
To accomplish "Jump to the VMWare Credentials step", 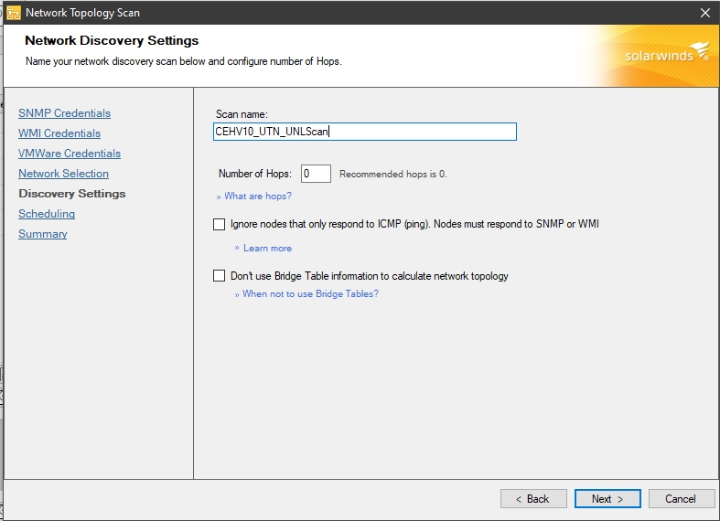I will click(x=70, y=154).
